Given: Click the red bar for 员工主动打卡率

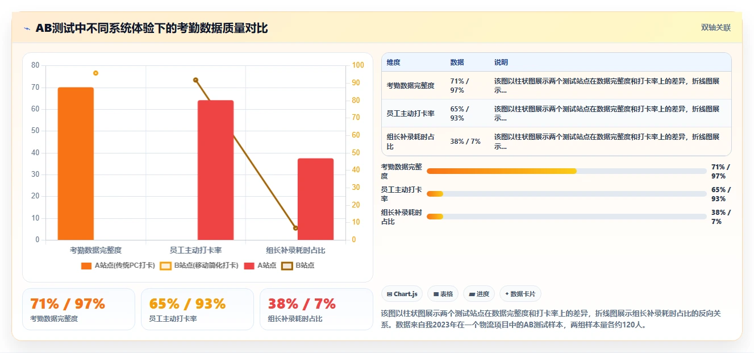Looking at the screenshot, I should pyautogui.click(x=216, y=170).
